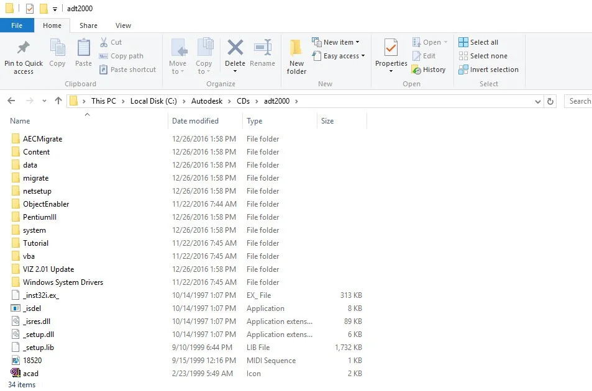Select the vba folder
Viewport: 592px width, 391px height.
pos(29,256)
